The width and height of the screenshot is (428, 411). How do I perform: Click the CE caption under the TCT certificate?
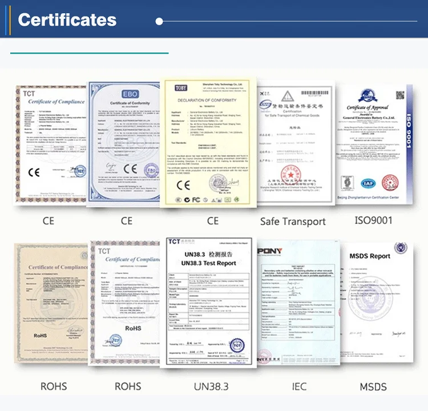(49, 221)
